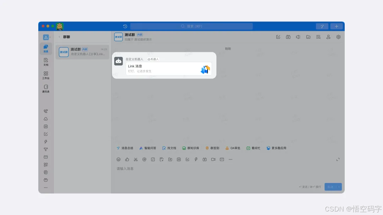Open 找文档 quick action
Viewport: 383px width, 215px height.
[169, 148]
